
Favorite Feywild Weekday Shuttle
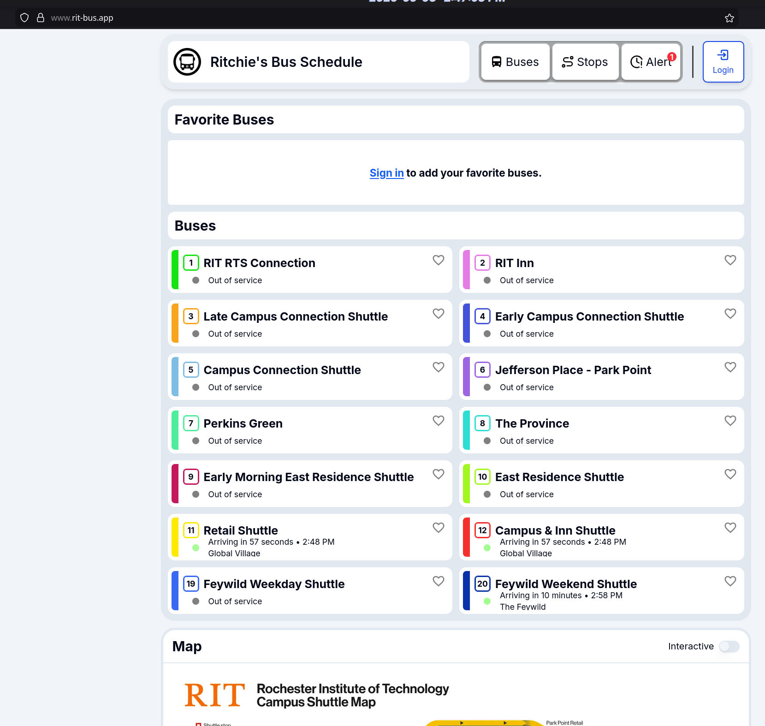click(x=439, y=581)
